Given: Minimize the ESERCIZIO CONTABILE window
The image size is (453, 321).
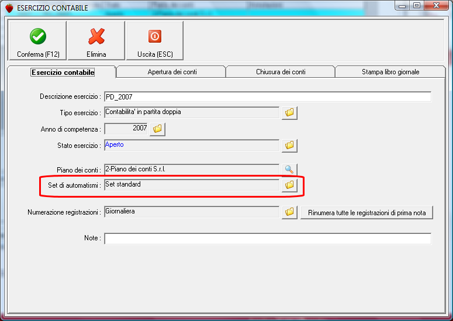Looking at the screenshot, I should (x=402, y=6).
